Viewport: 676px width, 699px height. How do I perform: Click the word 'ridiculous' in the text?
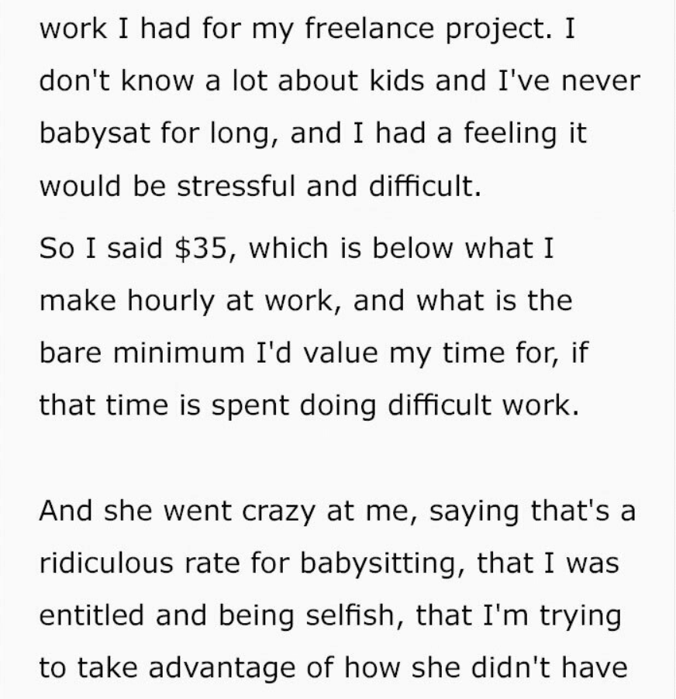coord(106,563)
